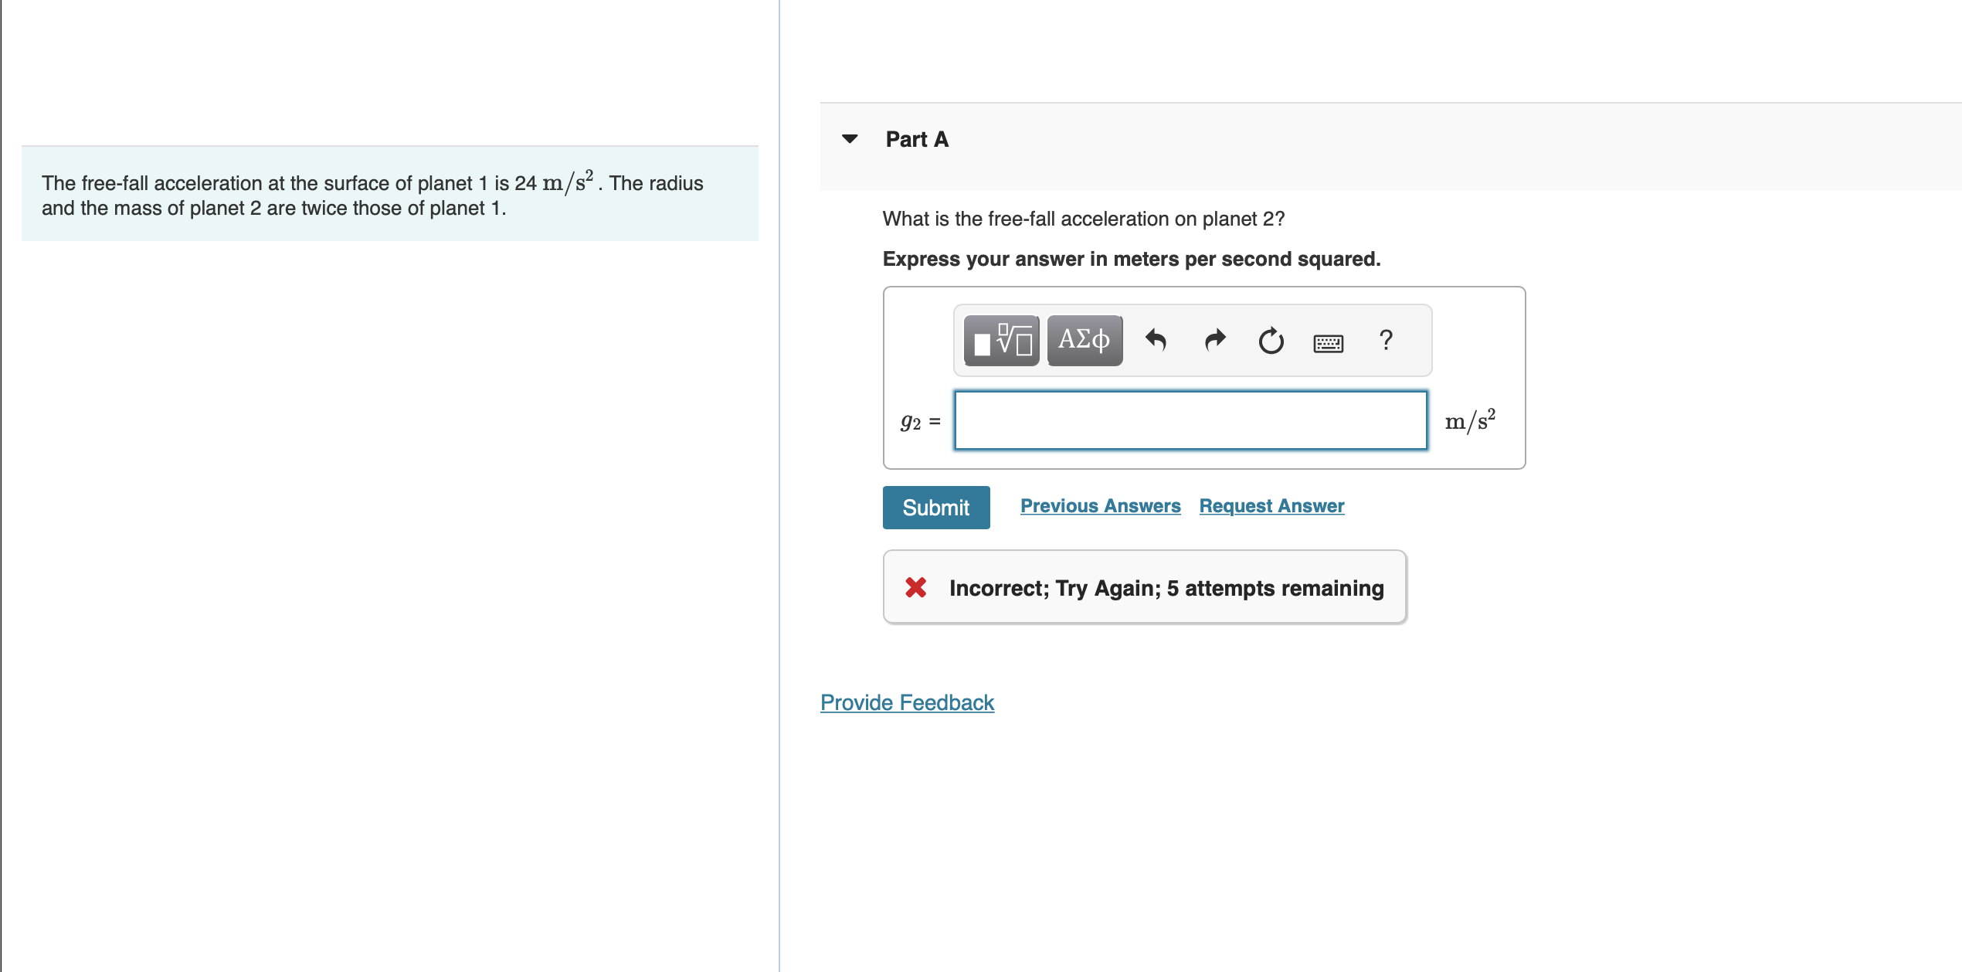This screenshot has width=1962, height=972.
Task: Click the Incorrect; Try Again message box
Action: [x=1166, y=588]
